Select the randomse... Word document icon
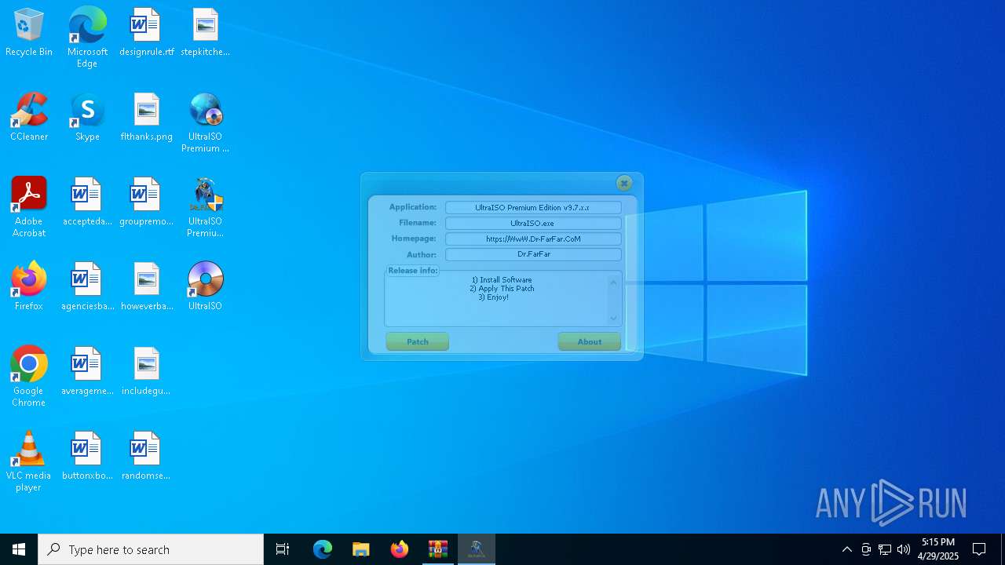The width and height of the screenshot is (1005, 565). click(146, 457)
